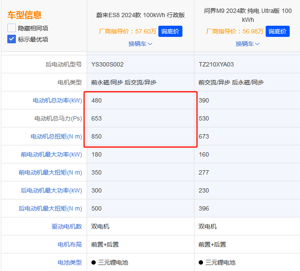The width and height of the screenshot is (300, 271).
Task: Click the 电池类型 label link
Action: click(x=70, y=262)
